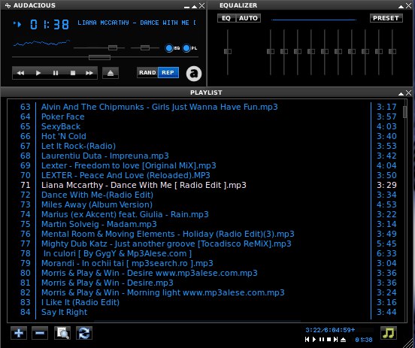Open playlist list music note button
Image resolution: width=415 pixels, height=348 pixels.
pyautogui.click(x=389, y=333)
